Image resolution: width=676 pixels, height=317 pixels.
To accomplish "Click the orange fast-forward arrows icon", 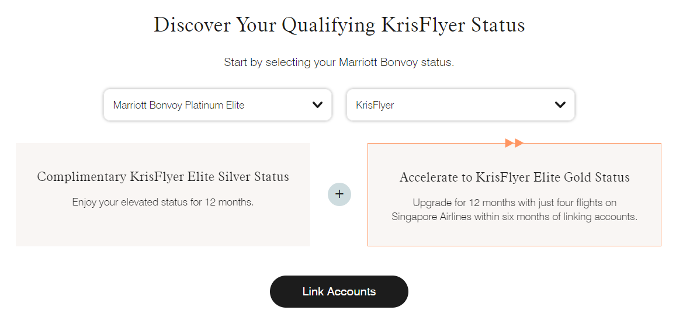I will tap(514, 143).
